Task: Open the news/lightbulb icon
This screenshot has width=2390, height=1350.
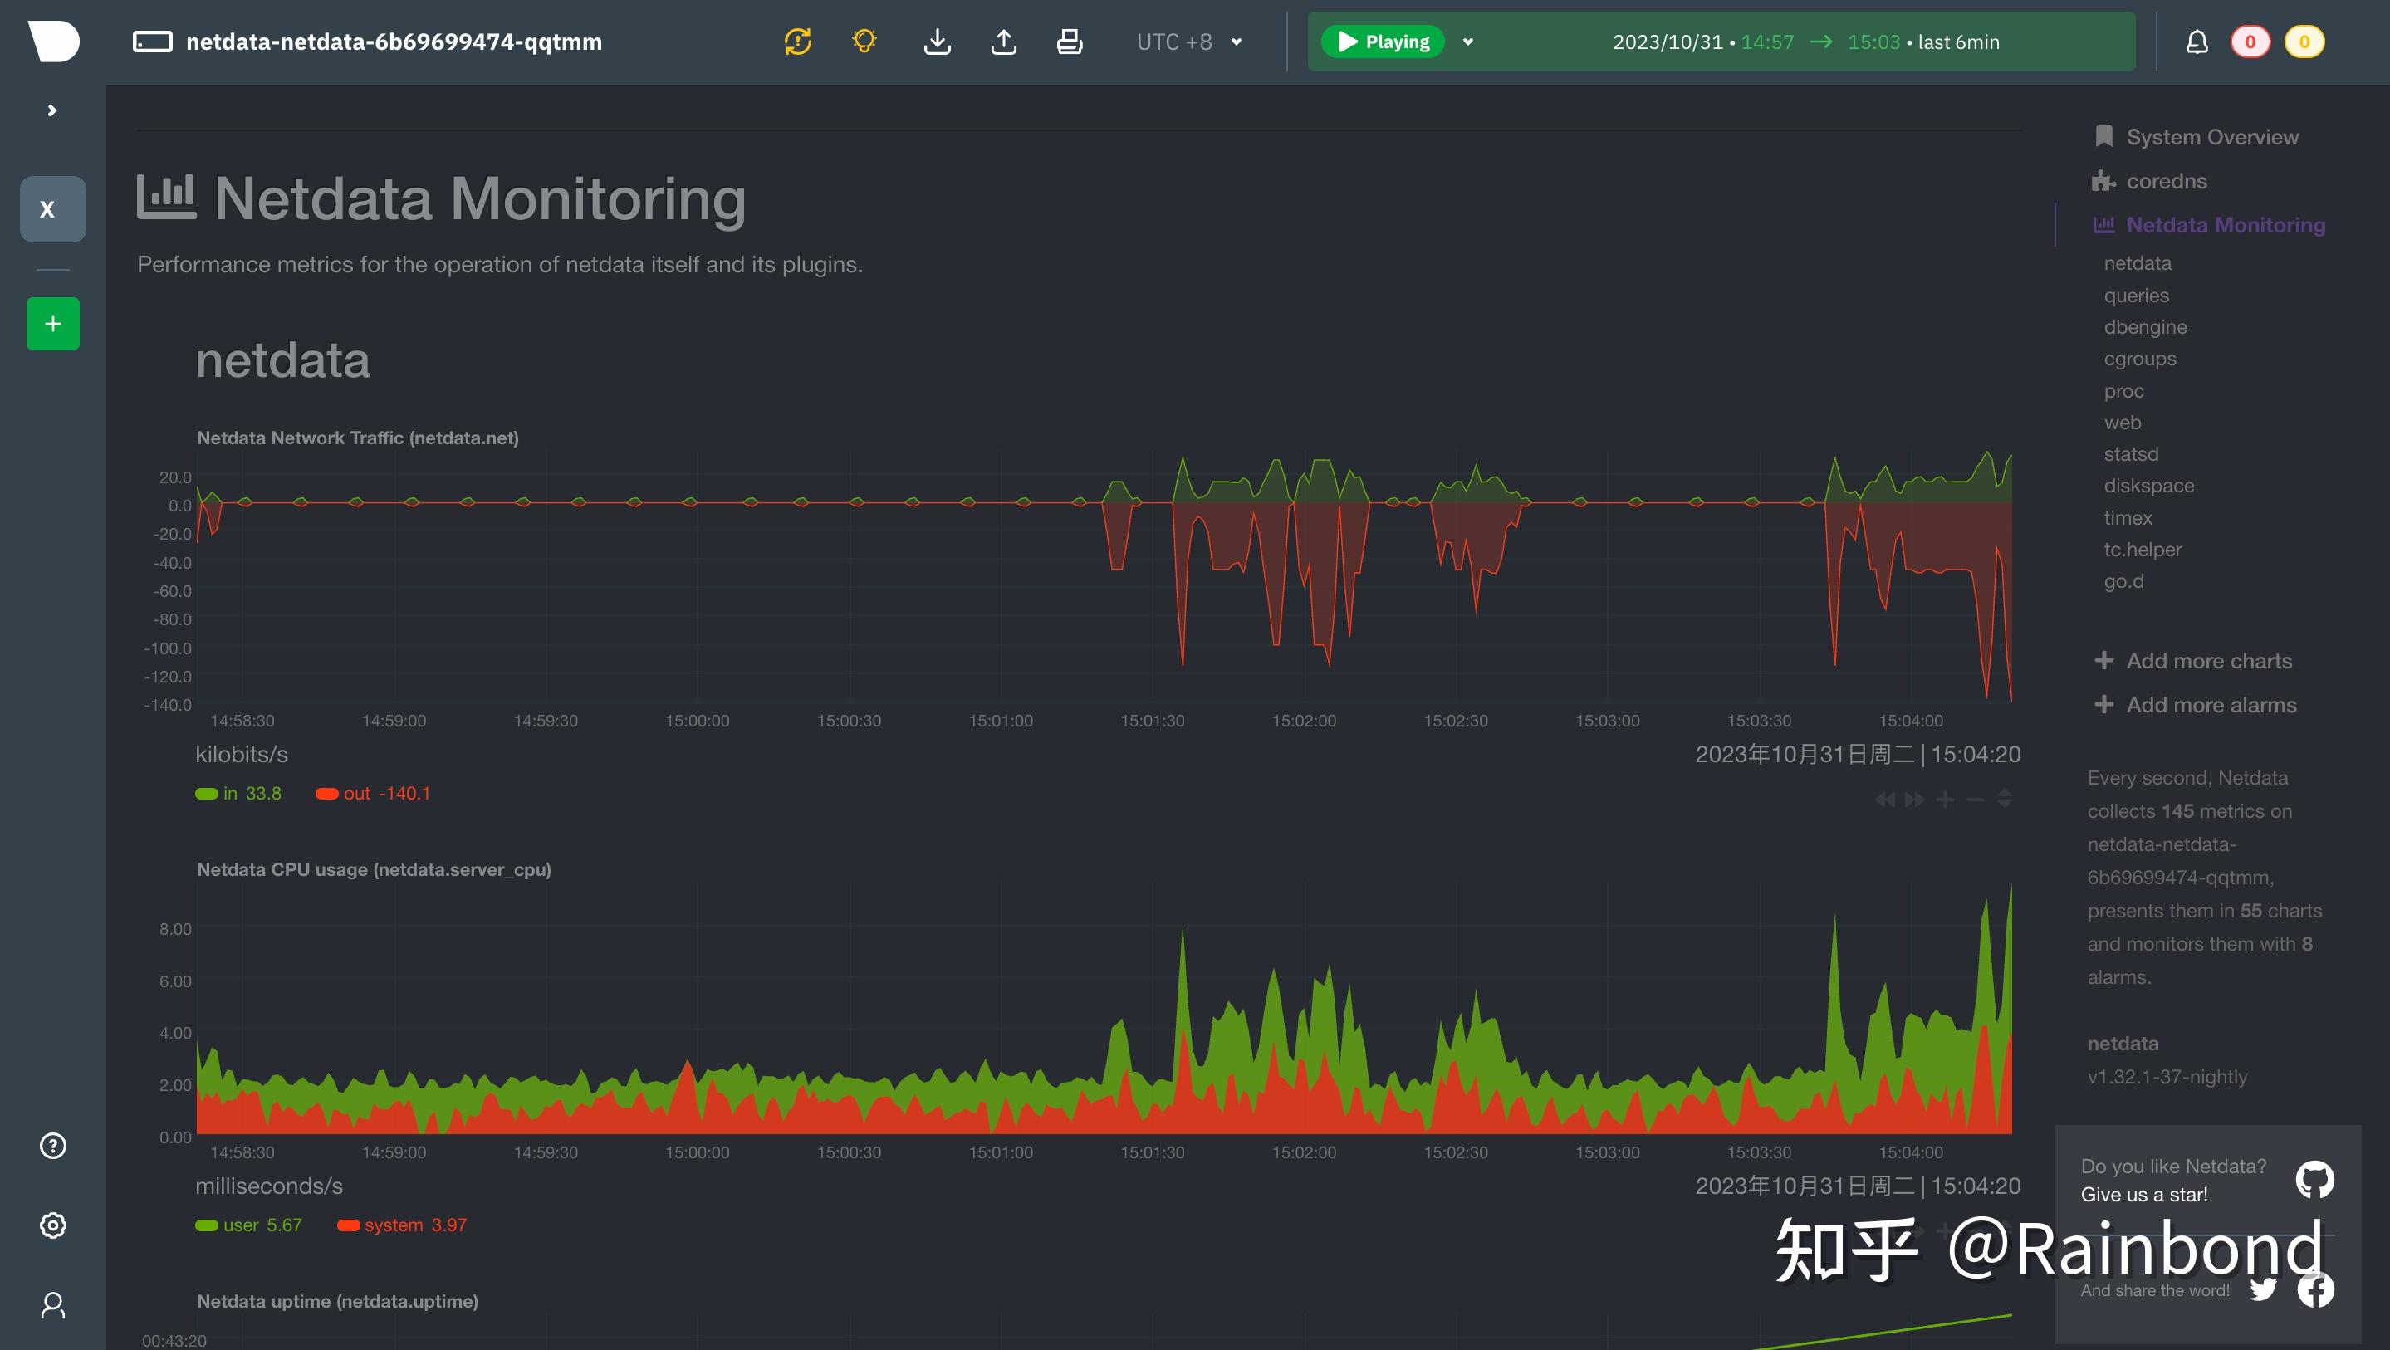Action: pos(864,41)
